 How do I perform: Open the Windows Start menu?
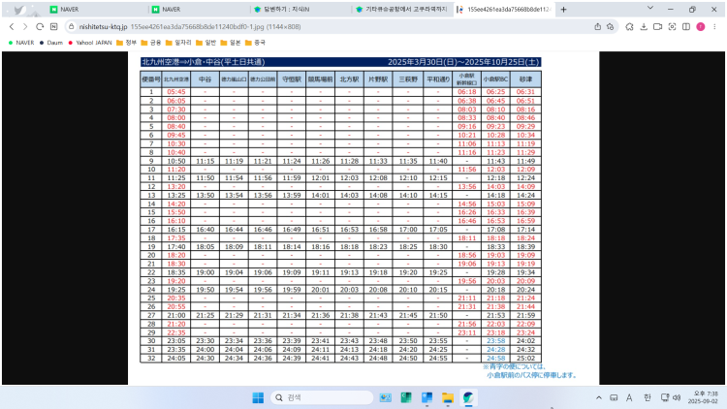258,397
